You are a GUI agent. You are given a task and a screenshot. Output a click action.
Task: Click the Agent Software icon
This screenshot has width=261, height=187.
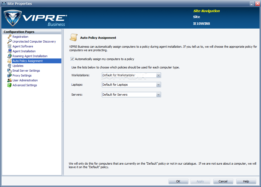click(x=9, y=46)
